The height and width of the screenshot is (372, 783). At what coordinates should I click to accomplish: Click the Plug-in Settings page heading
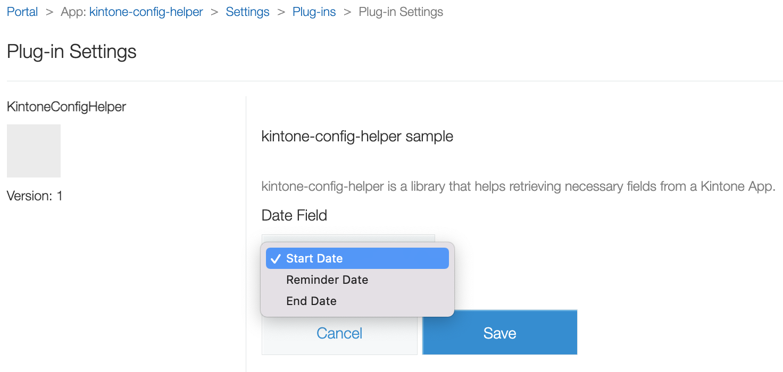click(x=71, y=52)
